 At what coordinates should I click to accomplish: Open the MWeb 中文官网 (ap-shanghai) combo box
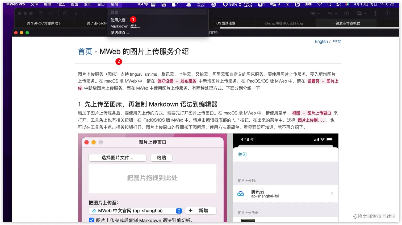point(136,211)
